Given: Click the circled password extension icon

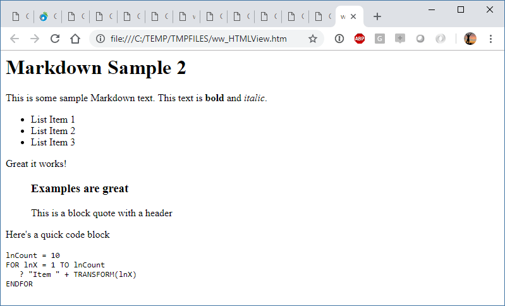Looking at the screenshot, I should pyautogui.click(x=339, y=39).
